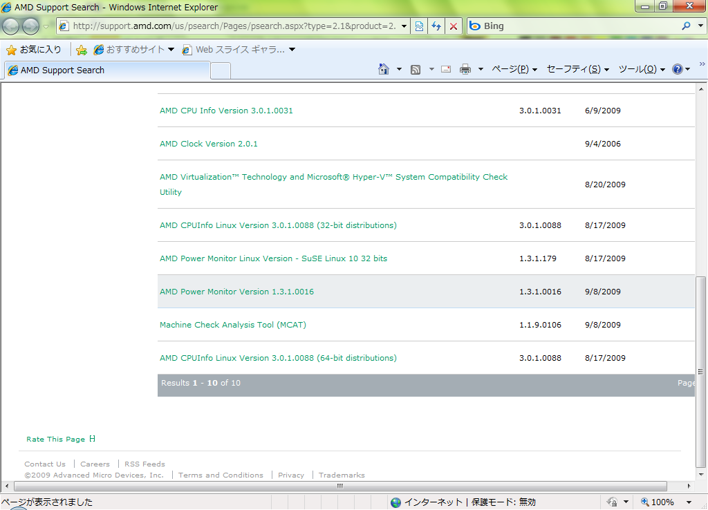Expand the address bar history dropdown
Viewport: 708px width, 510px height.
pos(404,26)
